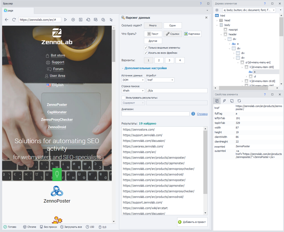This screenshot has height=232, width=284.
Task: Enable the 'Фильтровать результаты' checkbox
Action: coord(123,98)
